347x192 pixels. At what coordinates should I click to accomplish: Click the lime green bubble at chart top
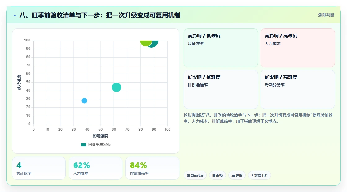click(146, 43)
